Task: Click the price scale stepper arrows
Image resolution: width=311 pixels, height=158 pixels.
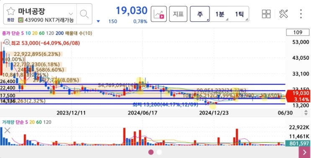Action: [x=306, y=113]
